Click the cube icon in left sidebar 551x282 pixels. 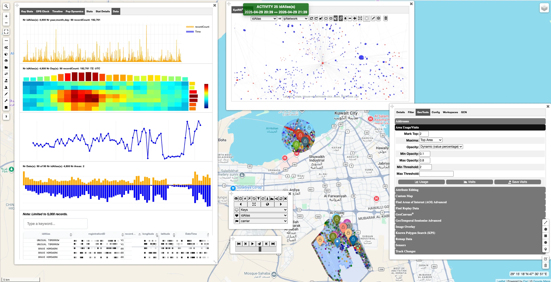click(6, 54)
